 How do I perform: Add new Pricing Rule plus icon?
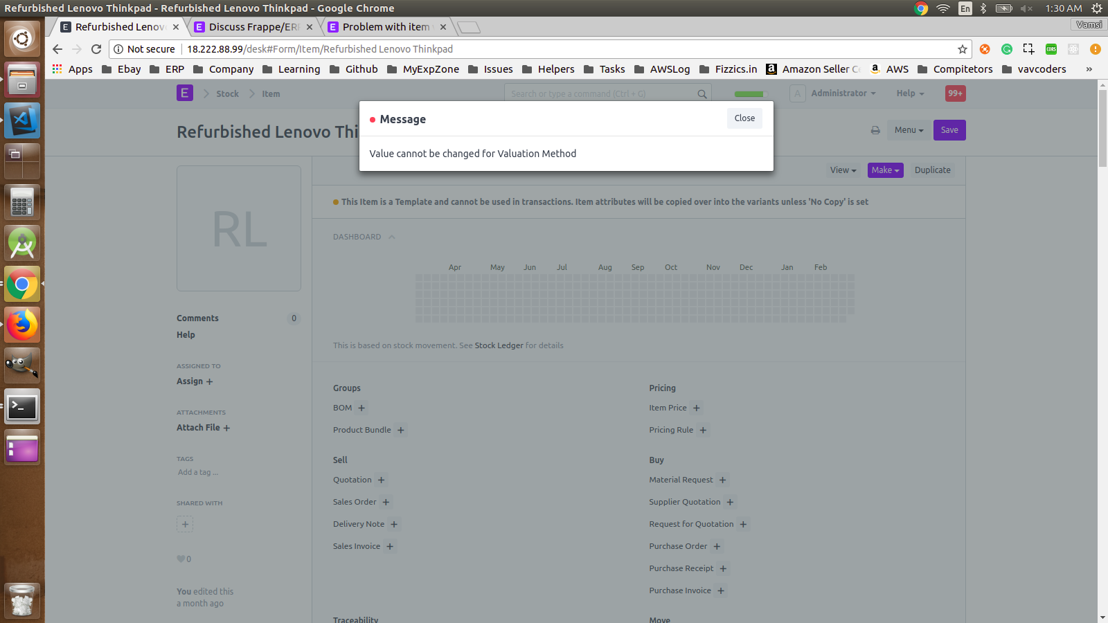[703, 431]
